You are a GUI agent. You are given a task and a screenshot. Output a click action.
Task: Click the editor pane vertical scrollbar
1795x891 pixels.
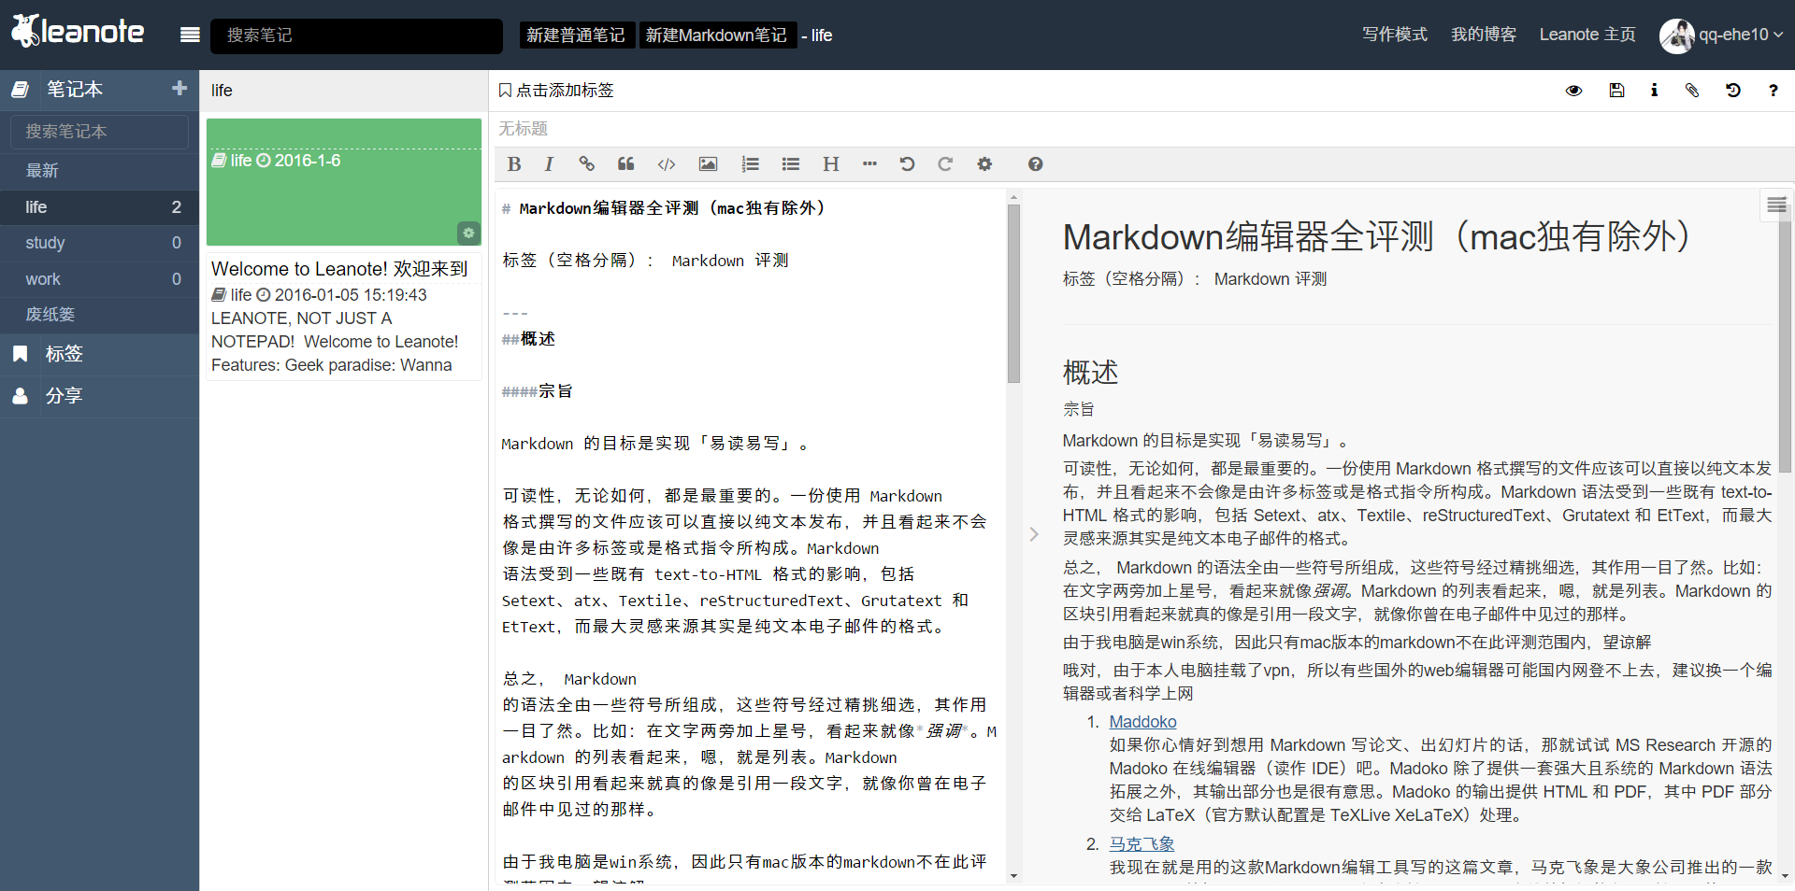coord(1013,295)
